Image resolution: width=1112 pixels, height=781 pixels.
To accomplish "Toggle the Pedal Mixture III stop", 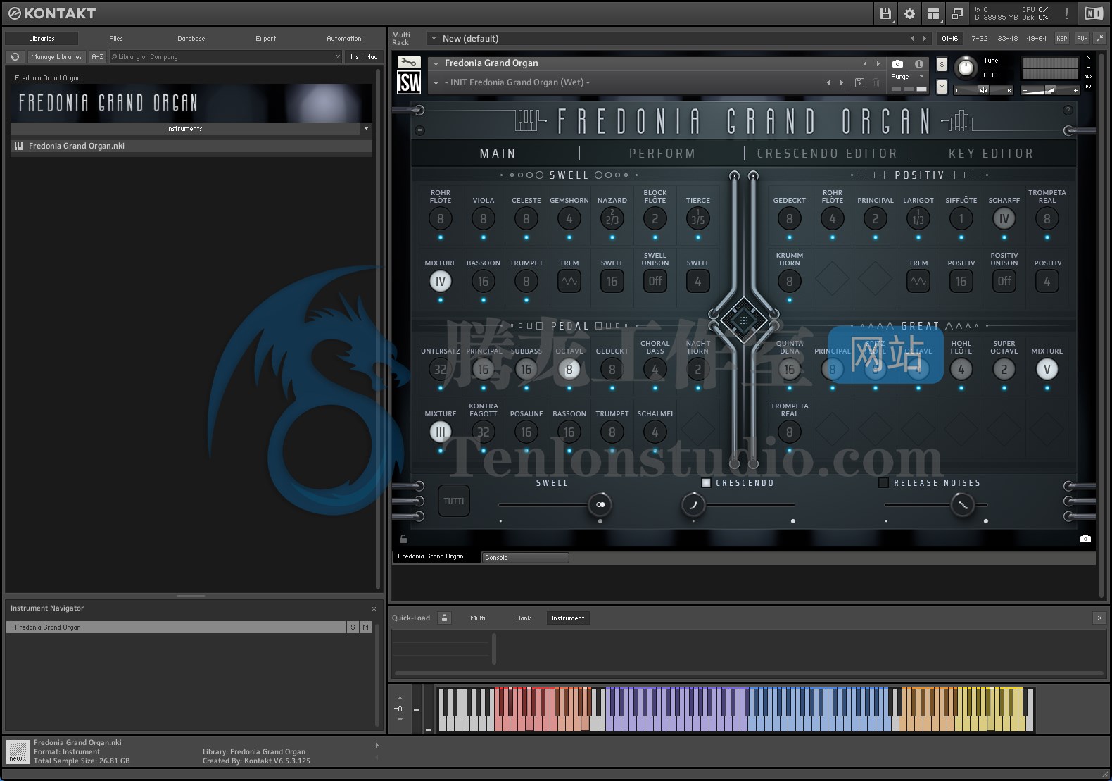I will coord(441,432).
